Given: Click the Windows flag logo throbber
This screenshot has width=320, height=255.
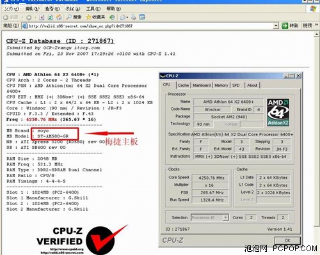Looking at the screenshot, I should (x=313, y=9).
